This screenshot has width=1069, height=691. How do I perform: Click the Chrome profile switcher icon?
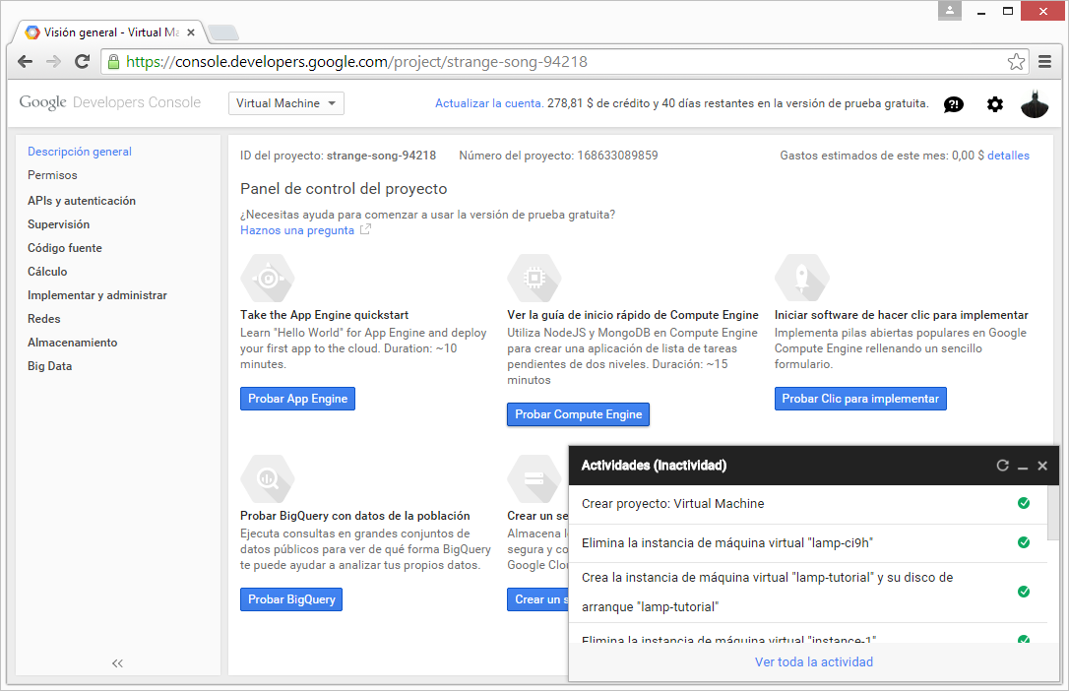coord(950,11)
